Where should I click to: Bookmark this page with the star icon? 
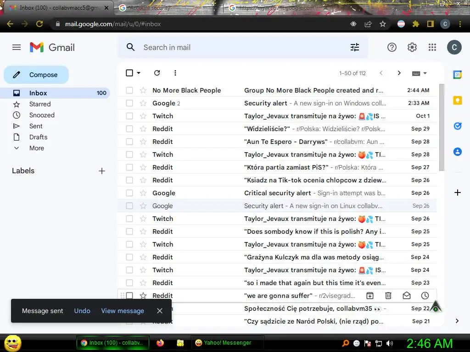[x=383, y=24]
